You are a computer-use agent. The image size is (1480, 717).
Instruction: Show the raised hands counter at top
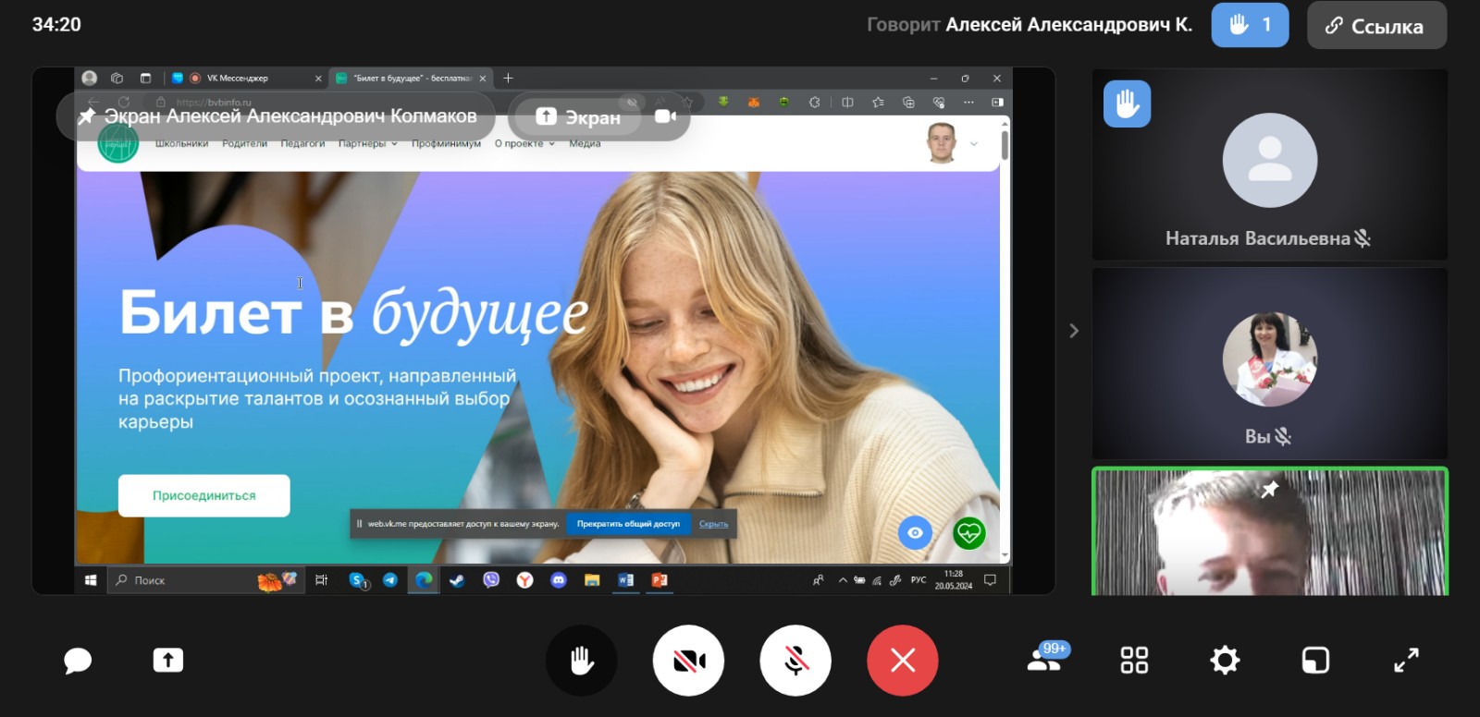coord(1250,25)
